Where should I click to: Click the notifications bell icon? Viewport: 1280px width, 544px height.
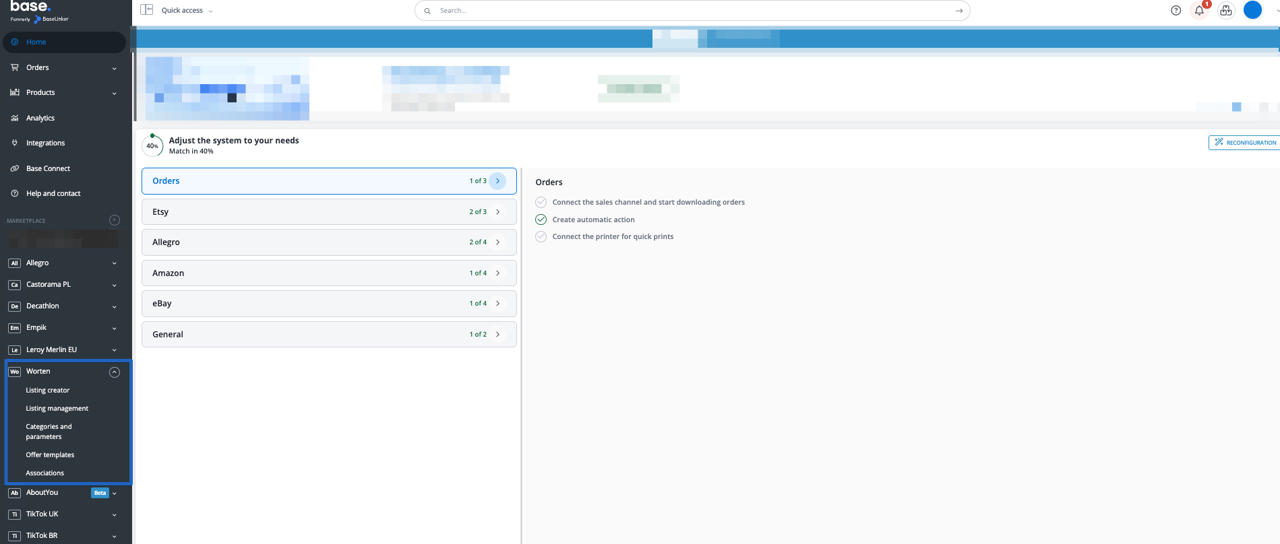pyautogui.click(x=1199, y=11)
